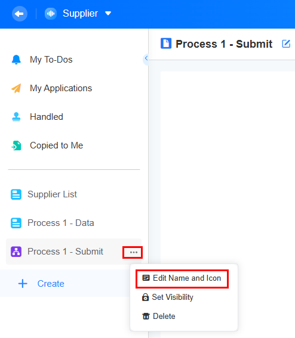This screenshot has height=338, width=295.
Task: Open the Supplier dropdown arrow
Action: tap(108, 14)
